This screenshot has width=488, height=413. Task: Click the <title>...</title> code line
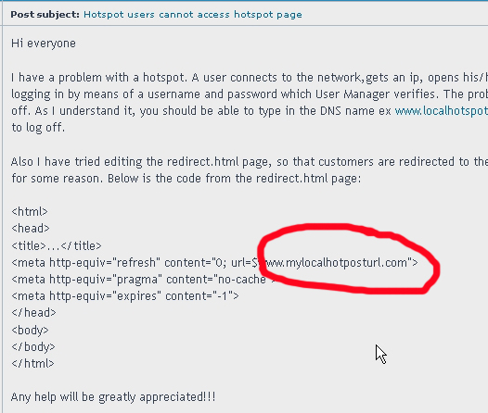coord(57,246)
